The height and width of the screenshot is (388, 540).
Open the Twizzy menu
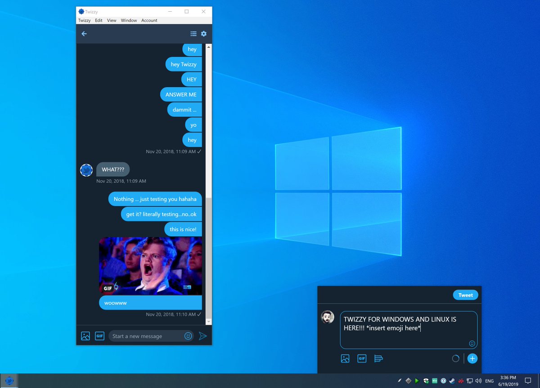84,20
